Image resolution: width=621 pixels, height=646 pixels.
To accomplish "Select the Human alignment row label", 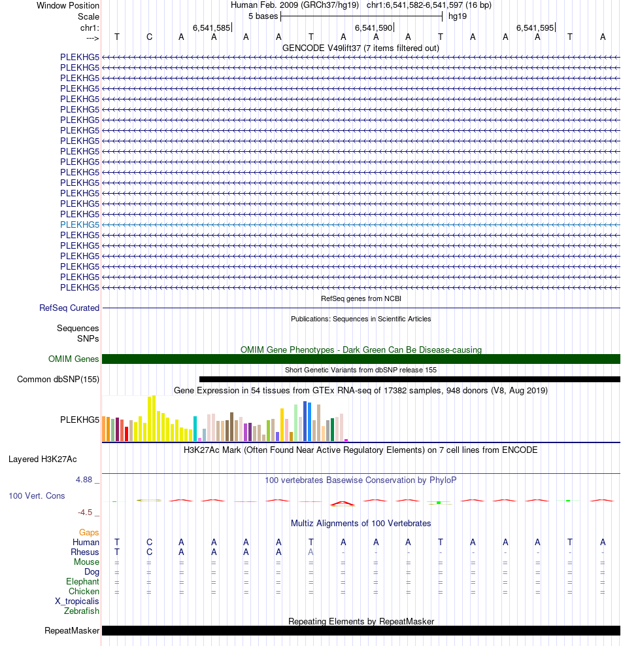I will (x=86, y=542).
